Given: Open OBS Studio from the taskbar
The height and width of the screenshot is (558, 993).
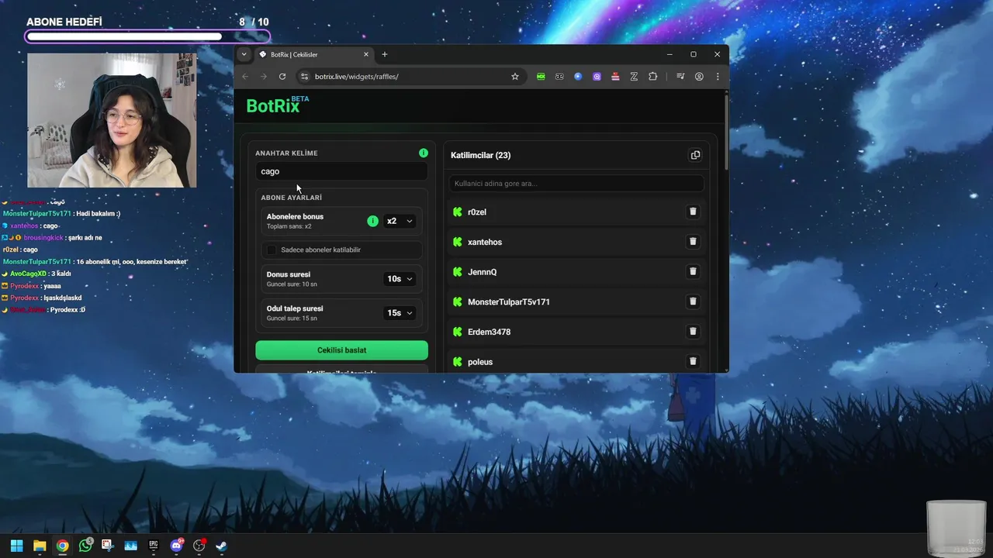Looking at the screenshot, I should tap(199, 546).
